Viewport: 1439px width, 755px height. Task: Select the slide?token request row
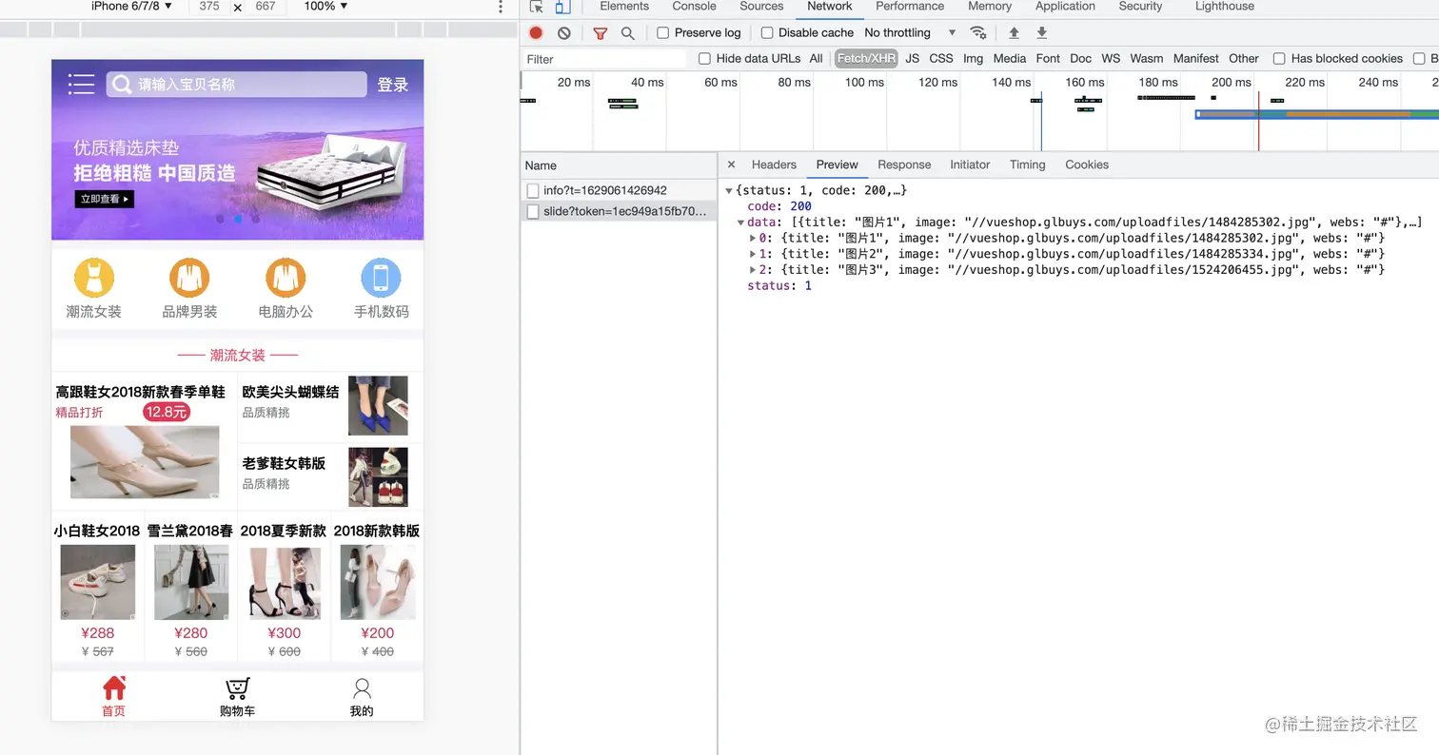619,212
